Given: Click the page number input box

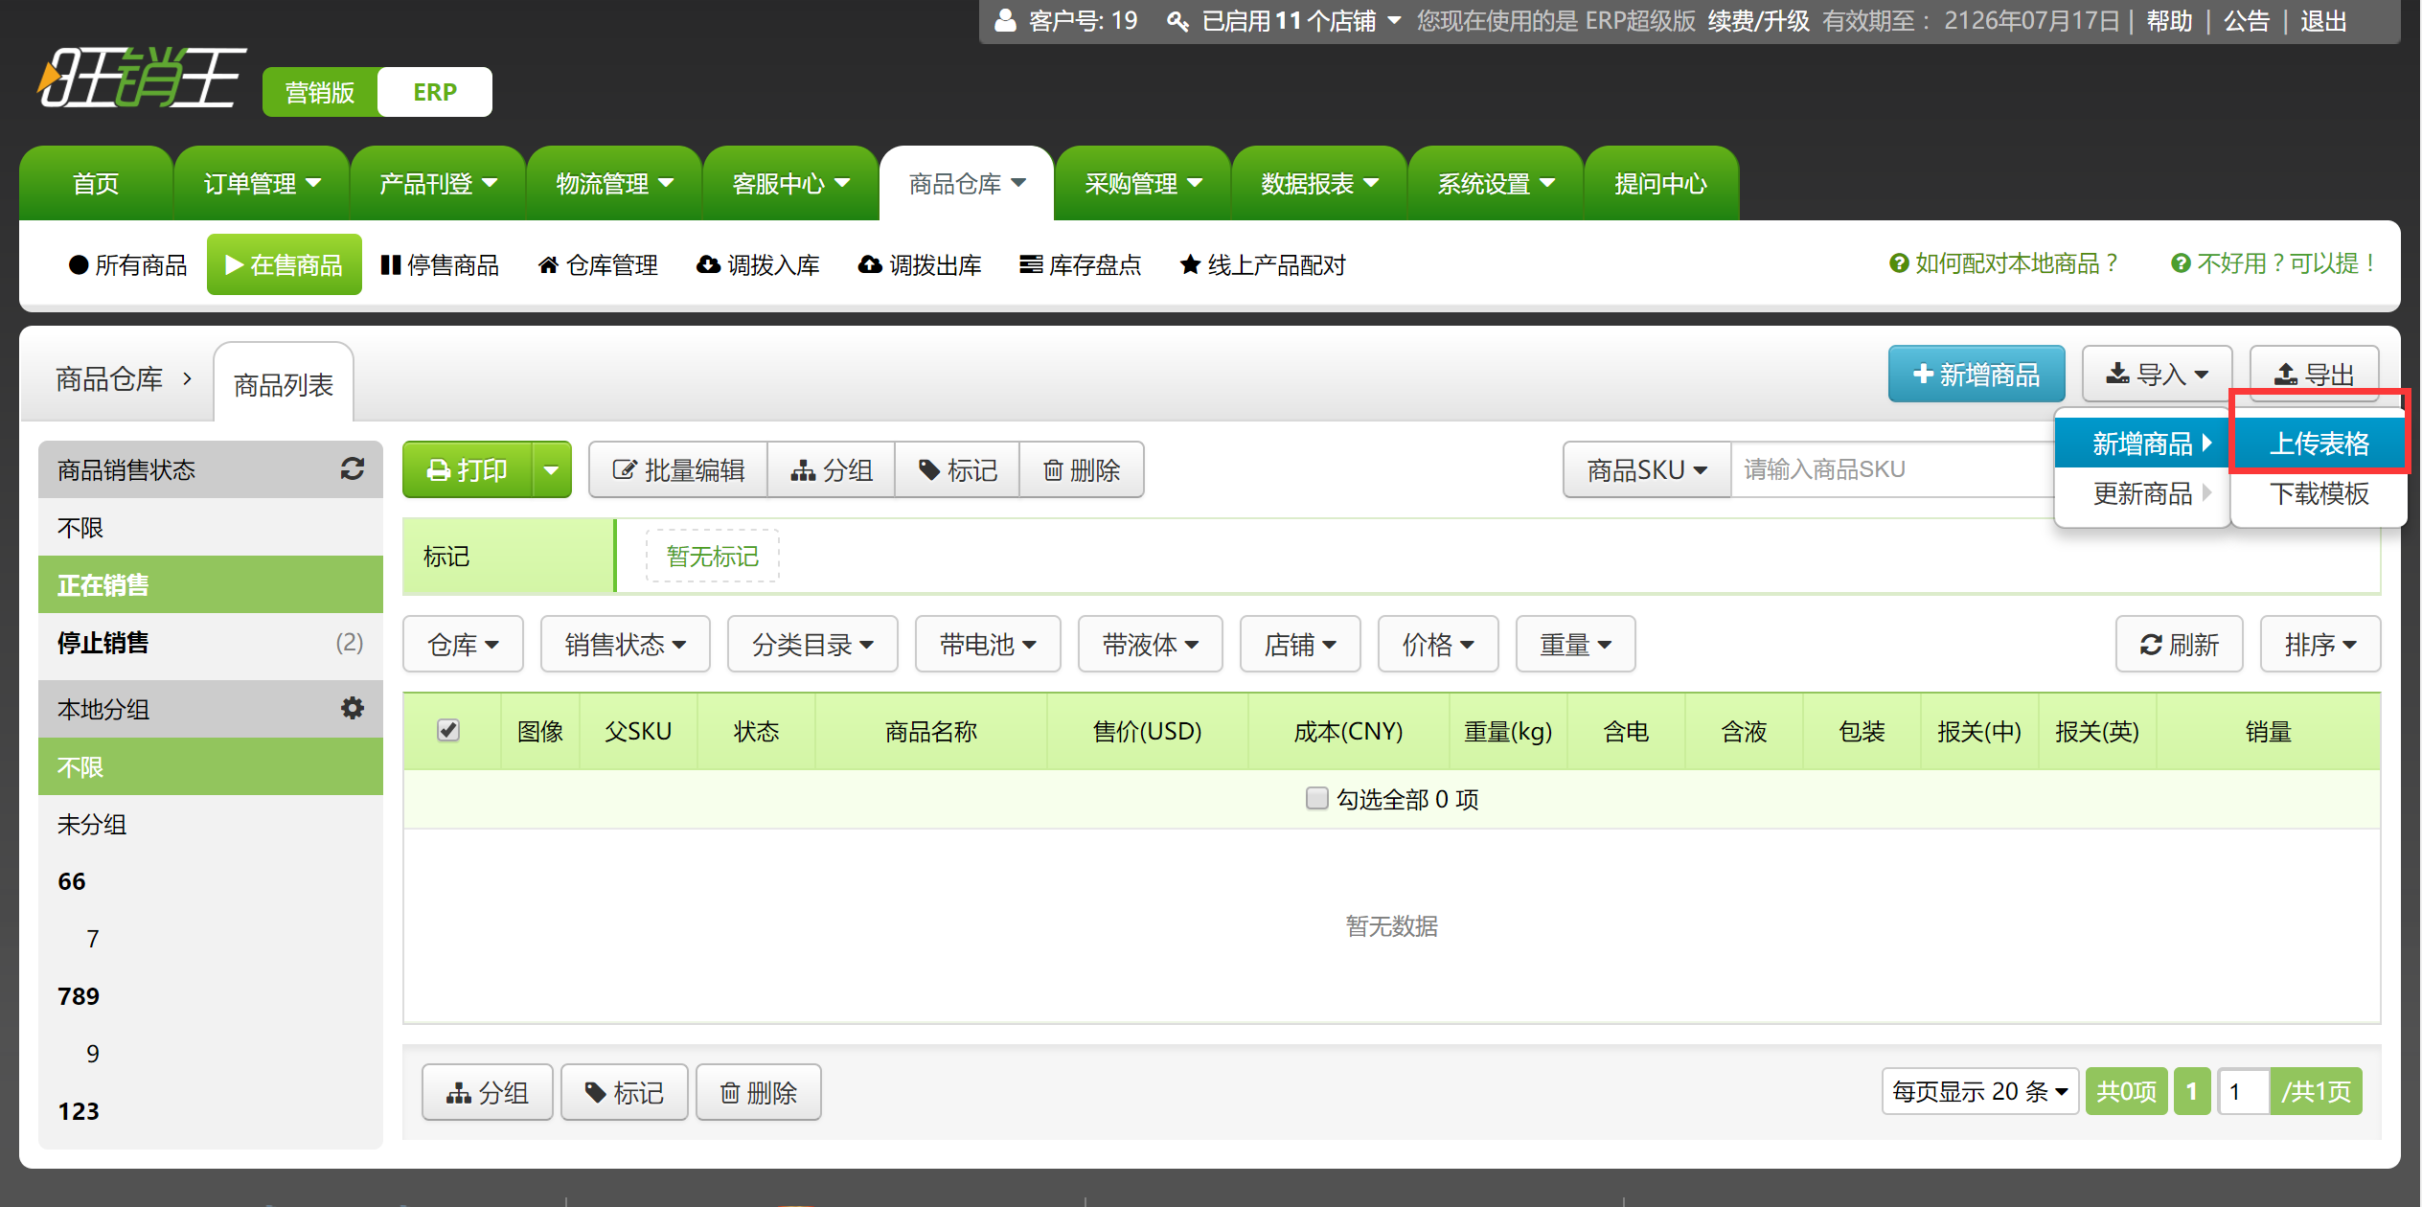Looking at the screenshot, I should 2243,1091.
